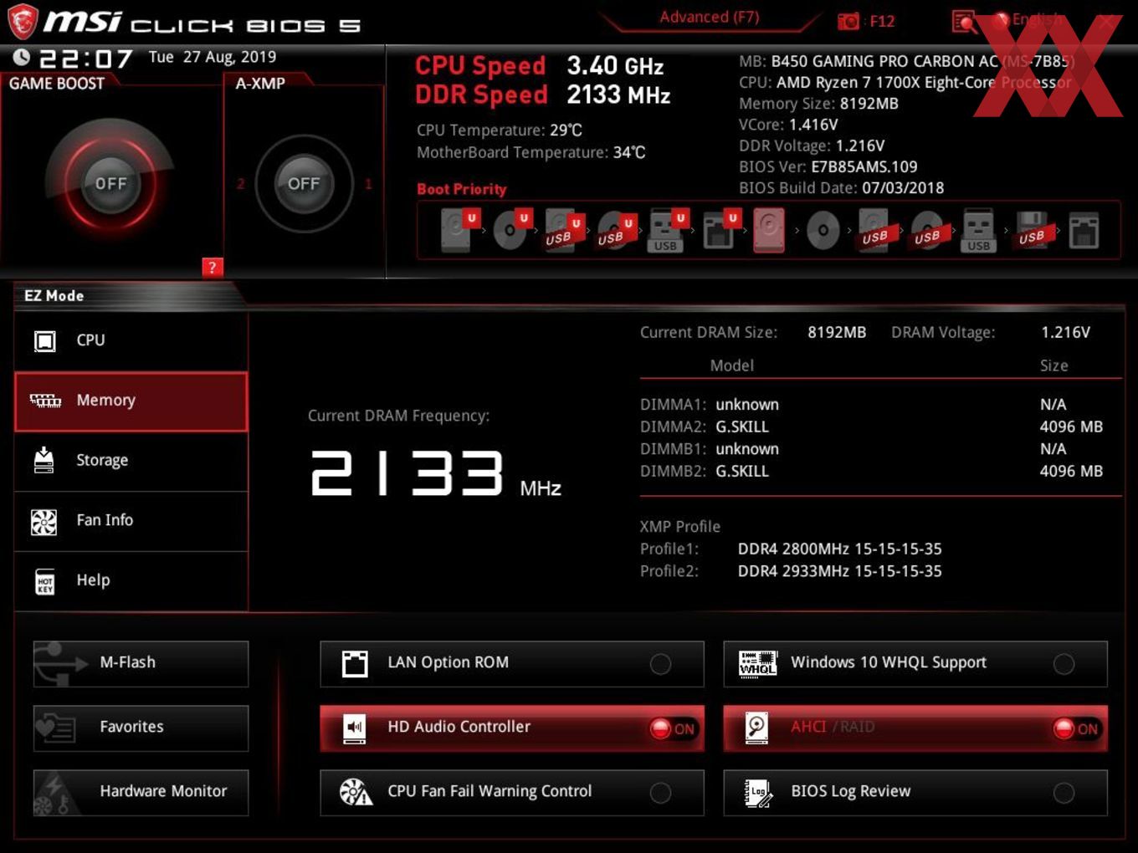
Task: Click the 22:07 clock display
Action: click(x=85, y=59)
